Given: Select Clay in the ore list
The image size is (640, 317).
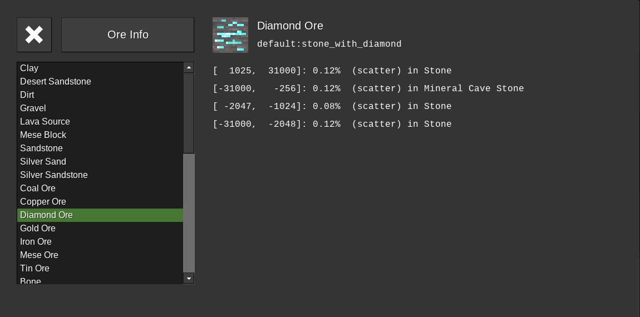Looking at the screenshot, I should (x=29, y=68).
